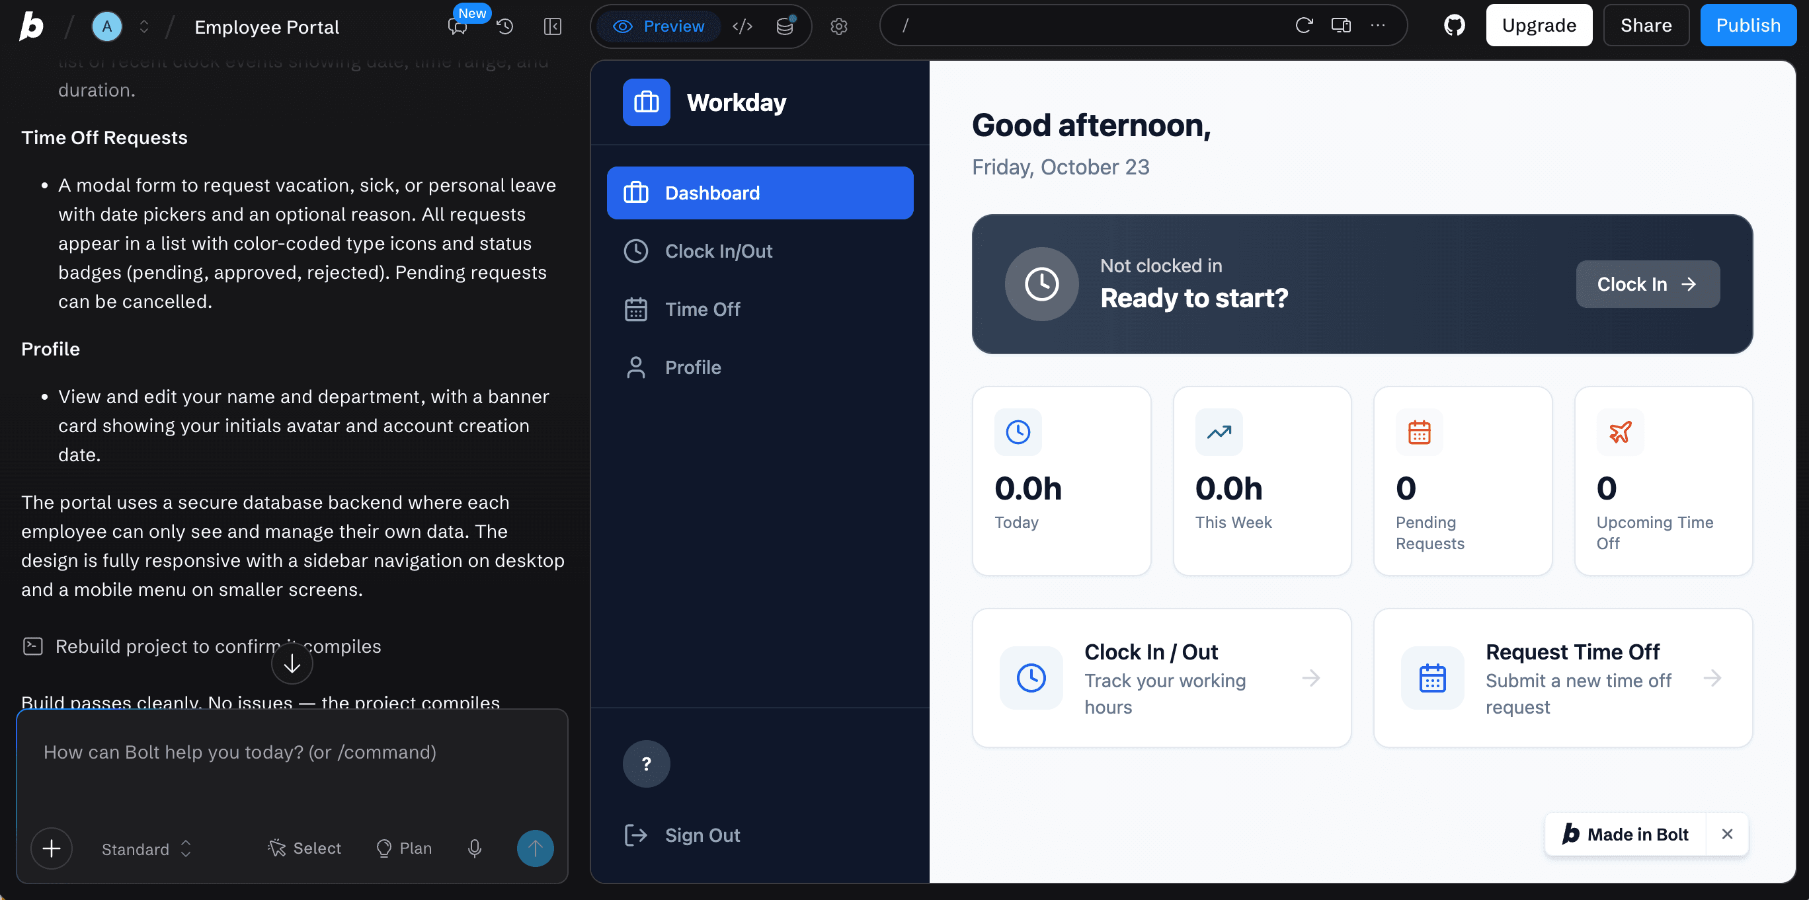Click the Clock In arrow button
Viewport: 1809px width, 900px height.
(1648, 284)
